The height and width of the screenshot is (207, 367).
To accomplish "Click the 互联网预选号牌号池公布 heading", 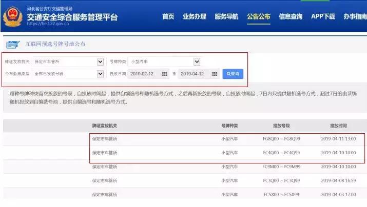I will coord(55,44).
